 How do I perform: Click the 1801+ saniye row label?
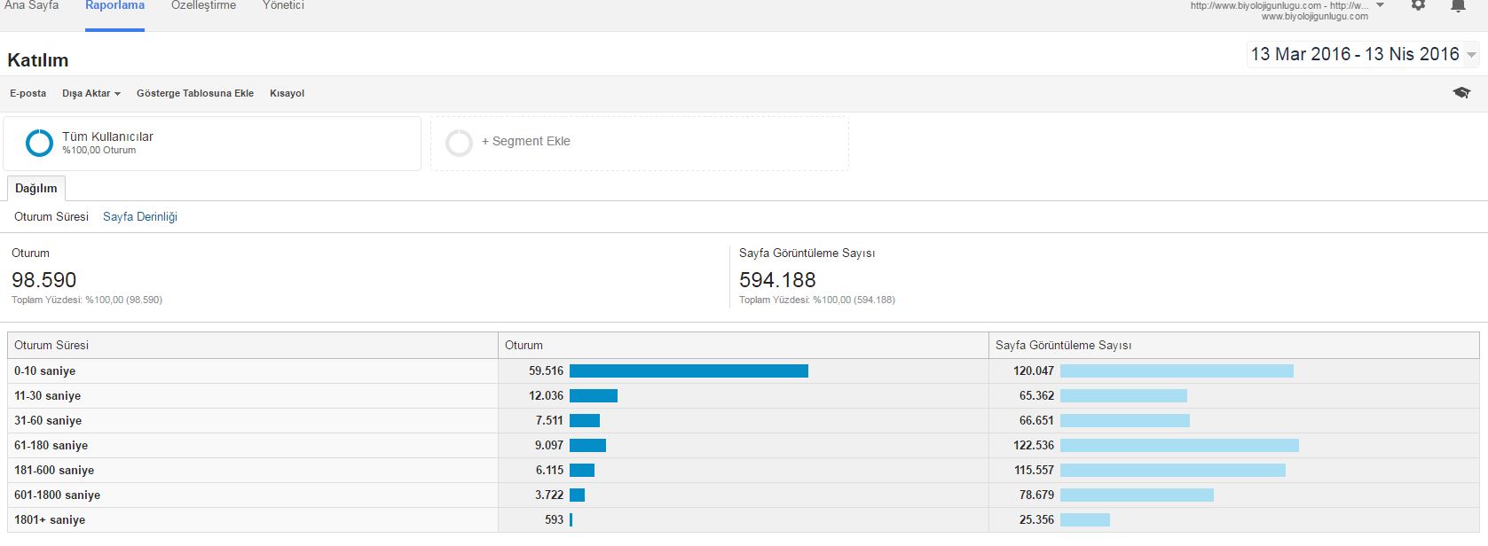tap(50, 519)
